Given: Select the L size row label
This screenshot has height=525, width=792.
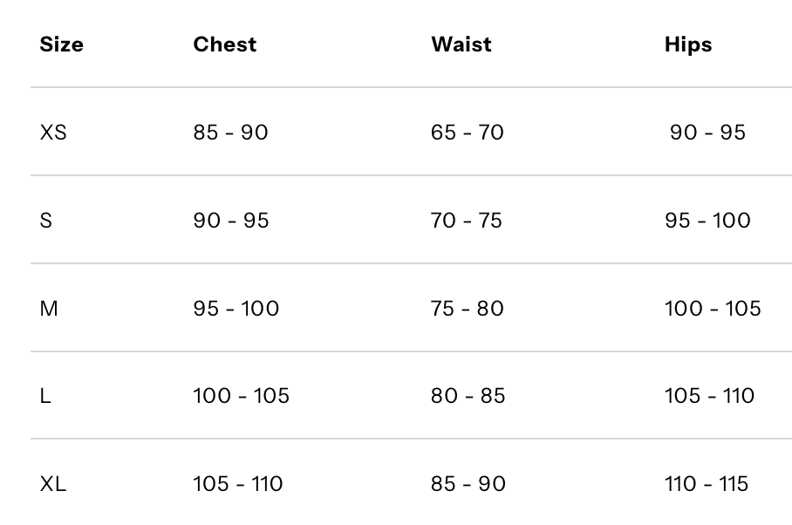Looking at the screenshot, I should 45,396.
